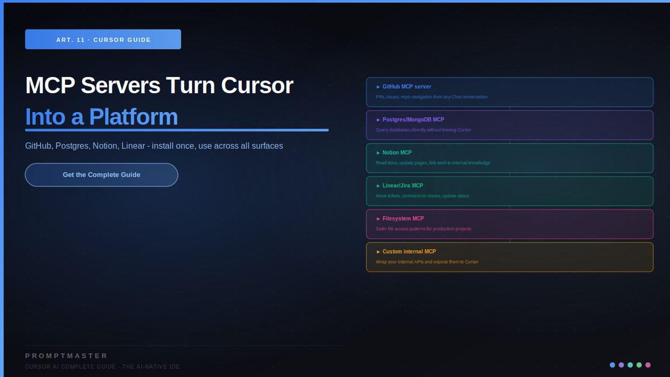Pick the green dot swatch
670x377 pixels.
click(x=639, y=365)
